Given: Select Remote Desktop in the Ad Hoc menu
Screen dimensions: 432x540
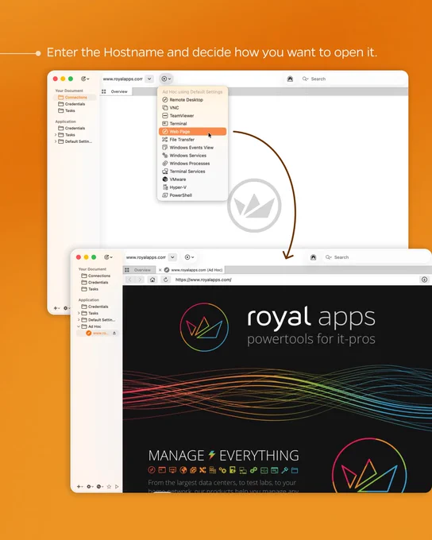Looking at the screenshot, I should [192, 100].
